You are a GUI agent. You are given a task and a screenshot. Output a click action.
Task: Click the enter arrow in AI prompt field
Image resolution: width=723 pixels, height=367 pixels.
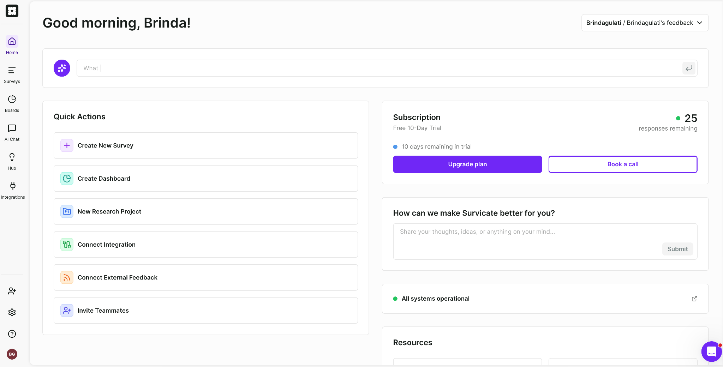coord(689,68)
